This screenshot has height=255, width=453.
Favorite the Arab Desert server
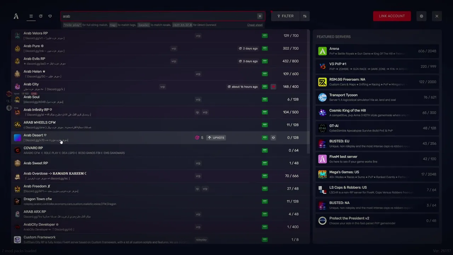click(273, 138)
